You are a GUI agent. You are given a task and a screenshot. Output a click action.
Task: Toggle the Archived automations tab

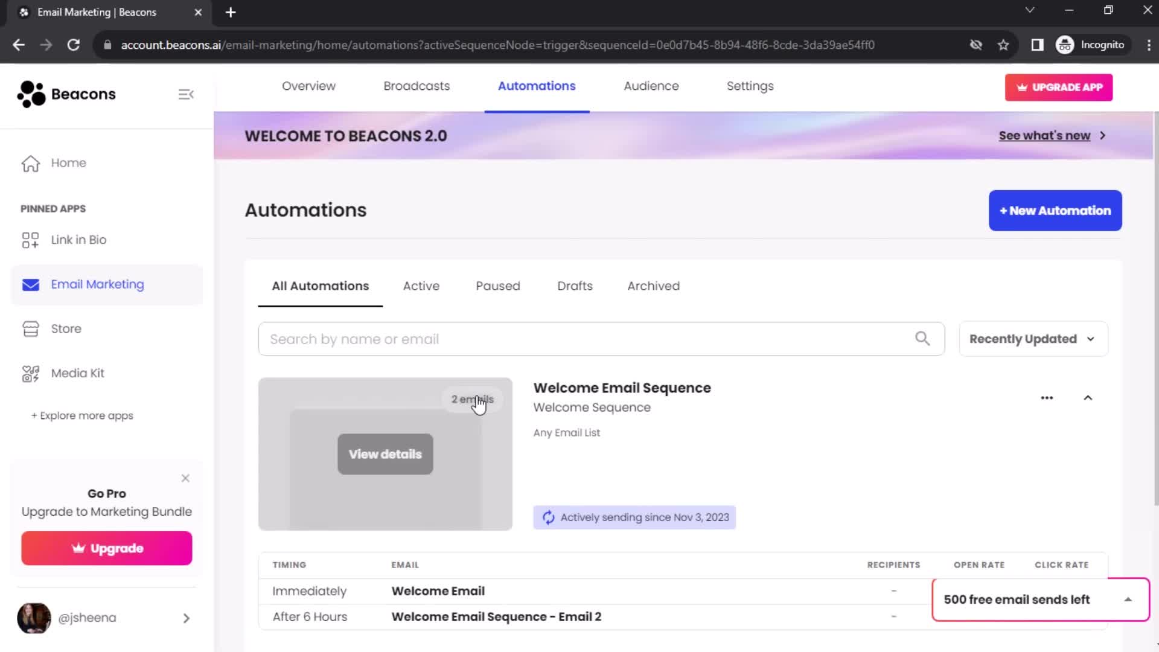tap(654, 286)
